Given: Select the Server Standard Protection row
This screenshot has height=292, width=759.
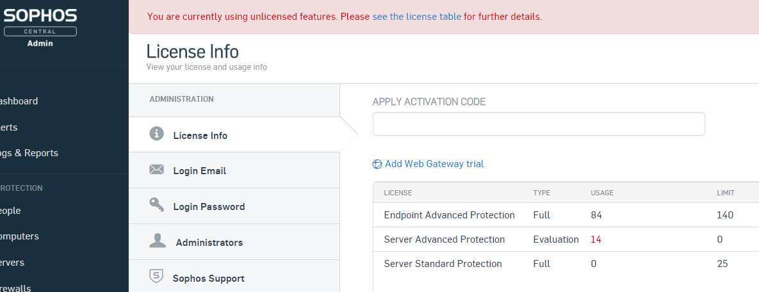Looking at the screenshot, I should 566,264.
